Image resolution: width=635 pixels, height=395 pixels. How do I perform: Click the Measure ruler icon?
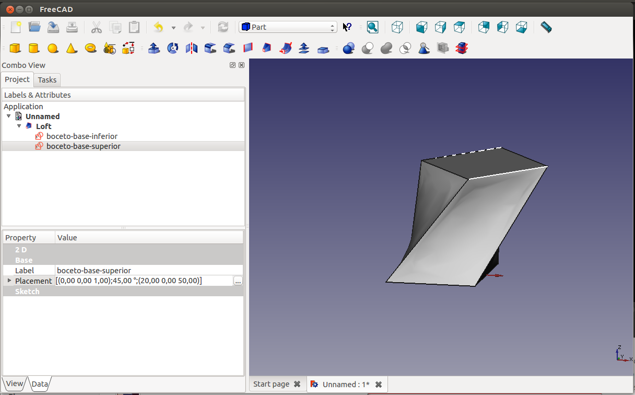pos(546,27)
